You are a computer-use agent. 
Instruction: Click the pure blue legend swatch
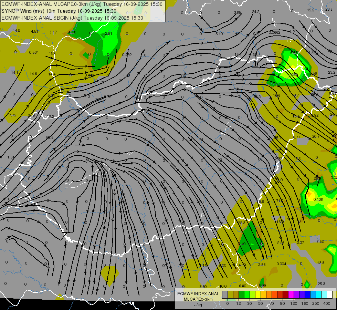(x=308, y=294)
